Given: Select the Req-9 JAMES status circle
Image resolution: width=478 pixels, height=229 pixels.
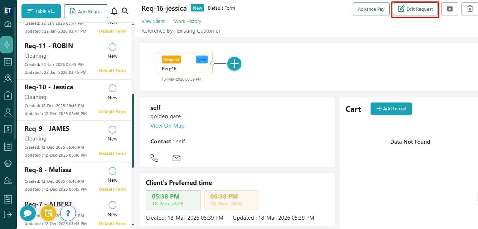Looking at the screenshot, I should point(112,130).
